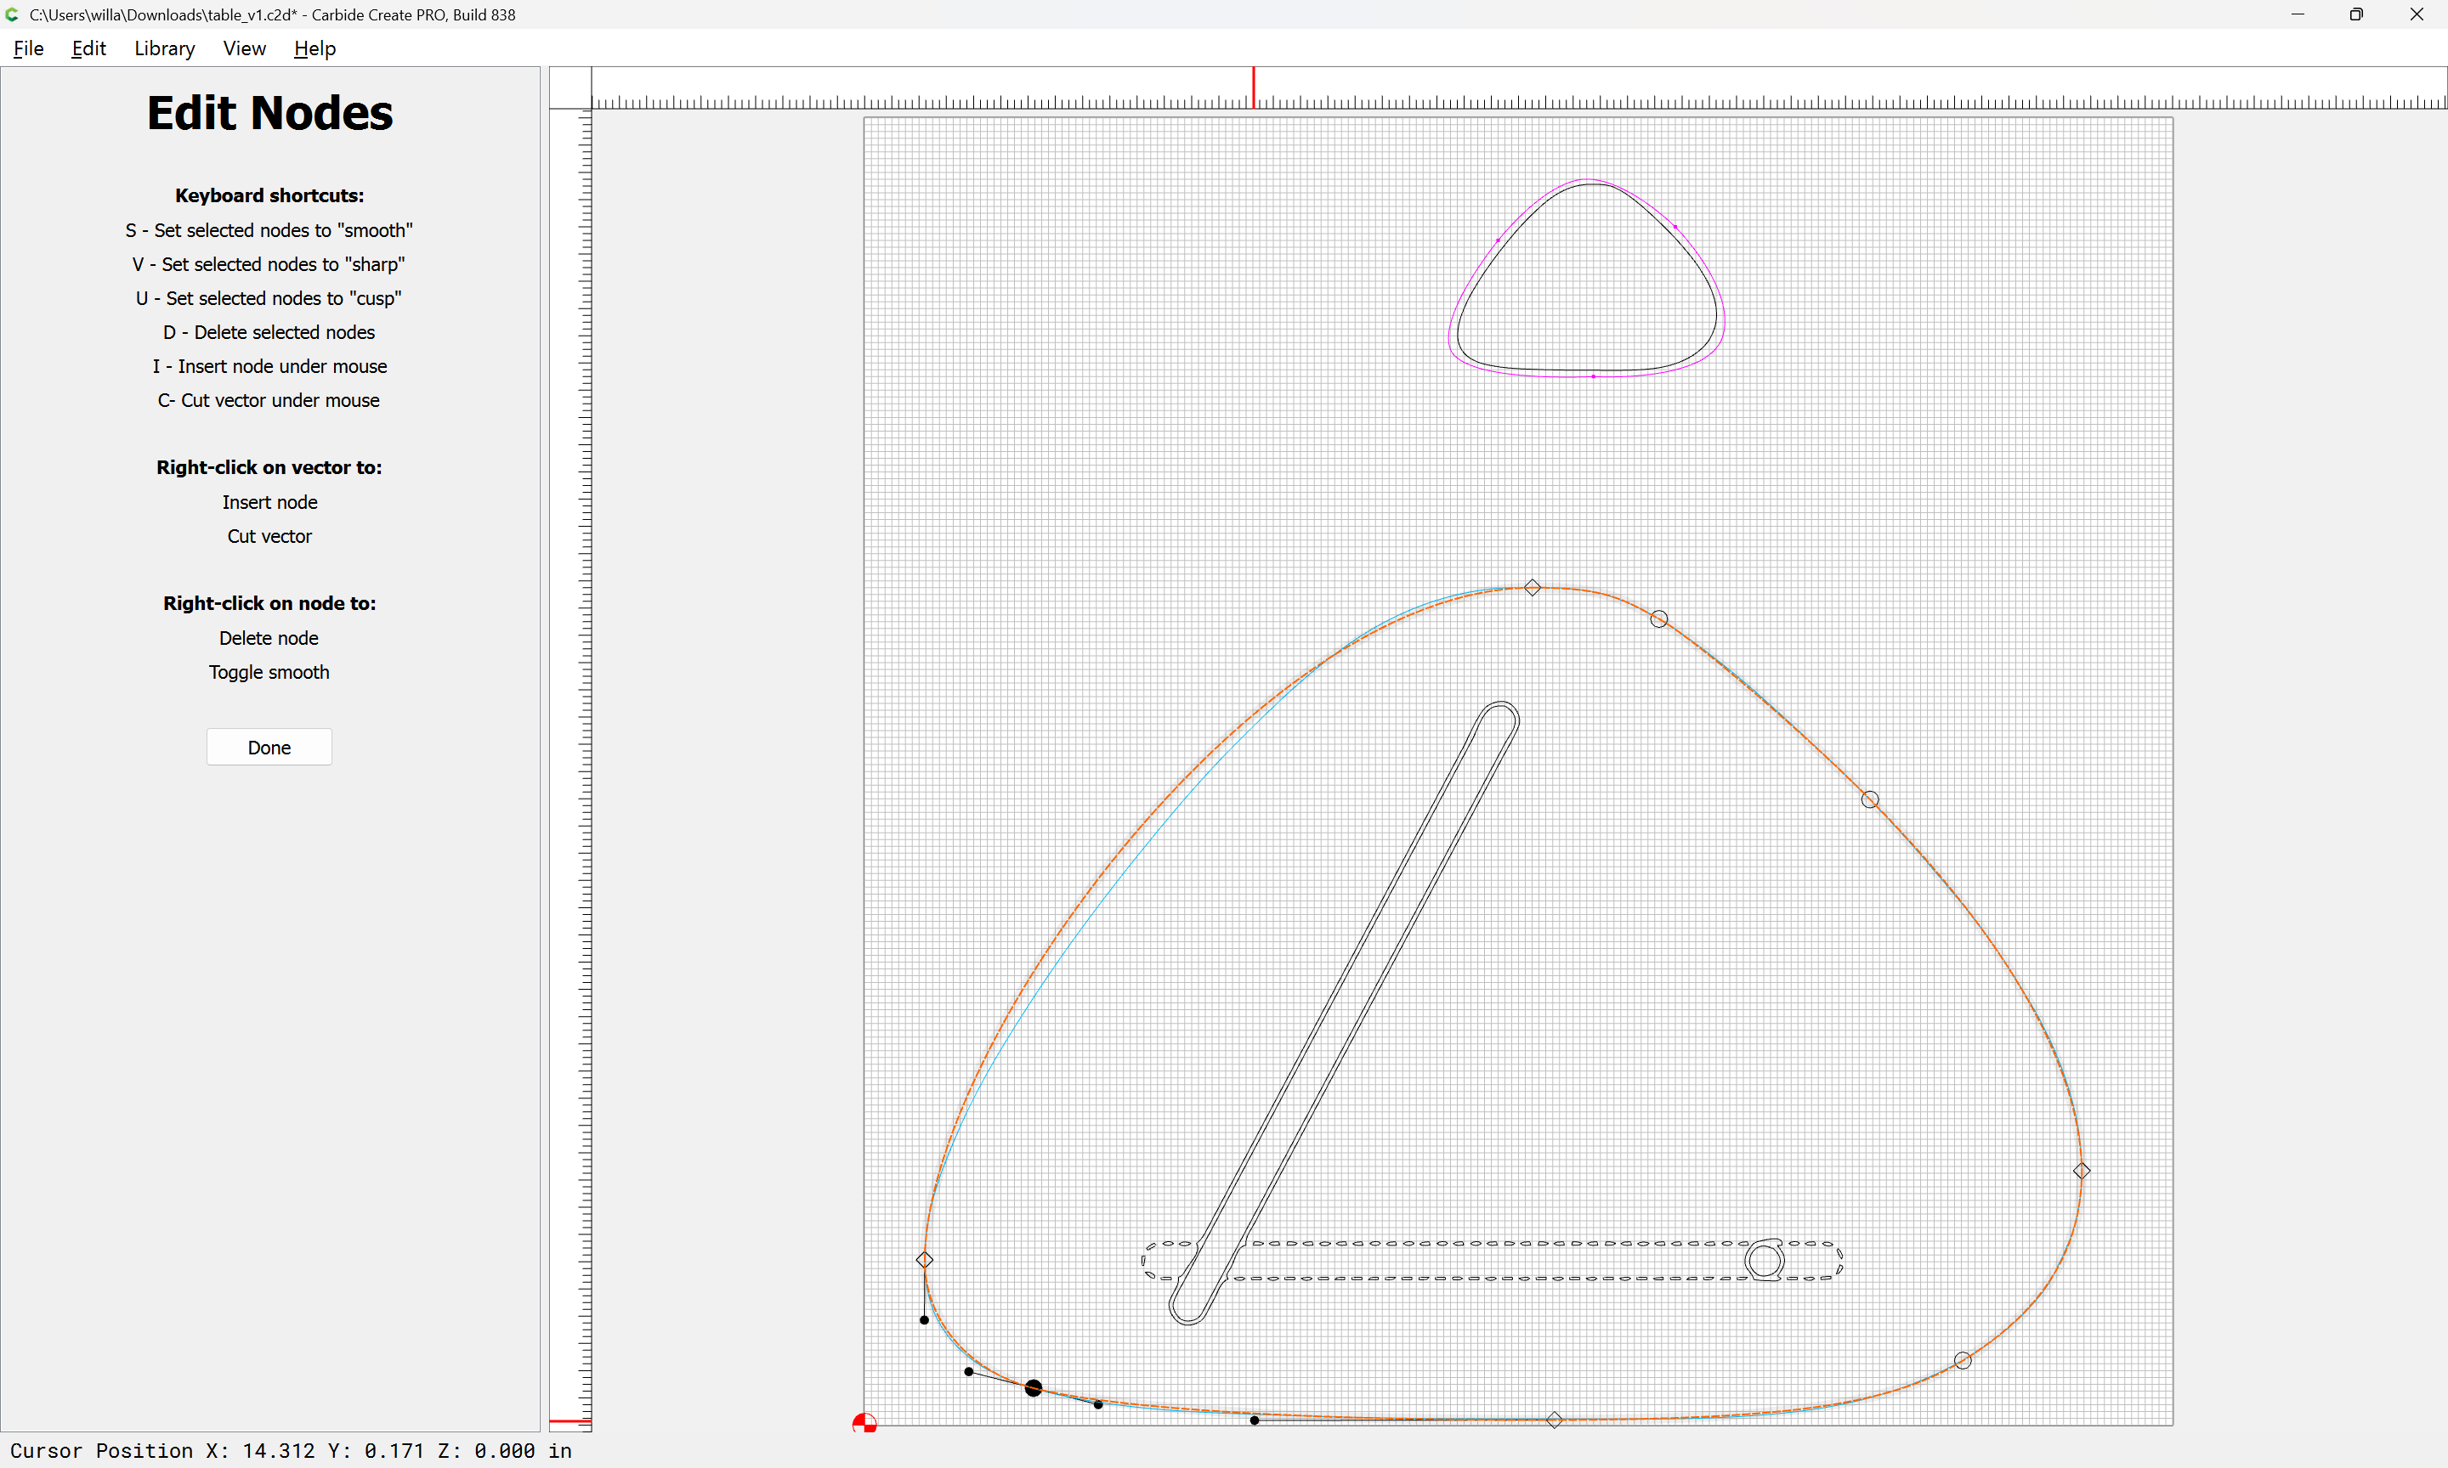This screenshot has width=2448, height=1468.
Task: Open the Help menu
Action: [314, 48]
